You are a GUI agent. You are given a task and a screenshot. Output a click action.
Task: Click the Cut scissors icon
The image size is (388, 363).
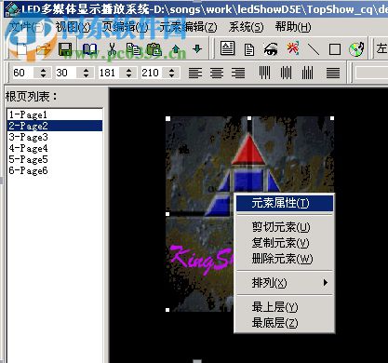pos(112,49)
